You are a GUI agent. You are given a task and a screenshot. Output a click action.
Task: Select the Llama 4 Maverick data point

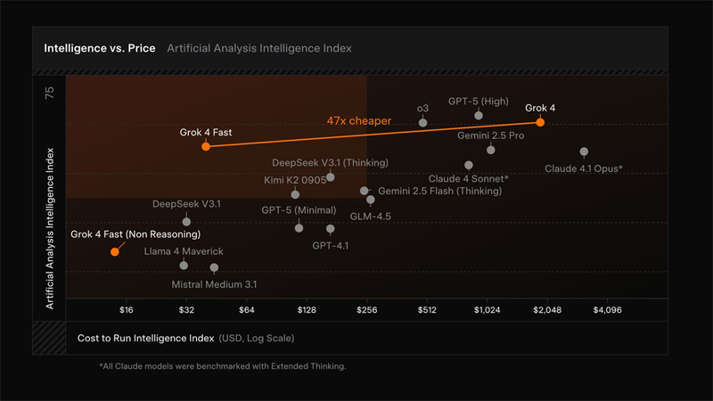tap(184, 266)
